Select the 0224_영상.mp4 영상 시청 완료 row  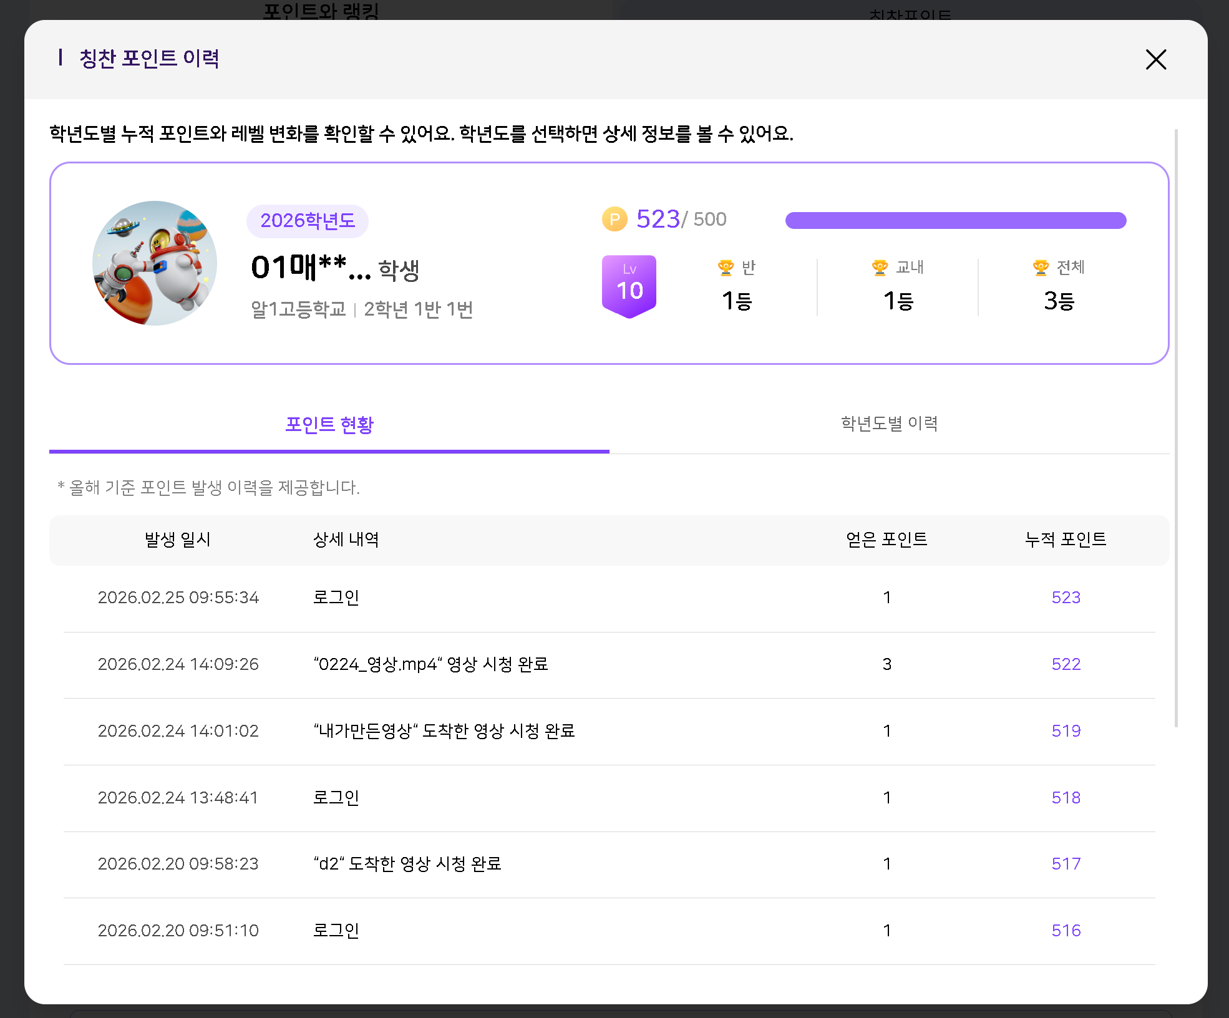(430, 664)
